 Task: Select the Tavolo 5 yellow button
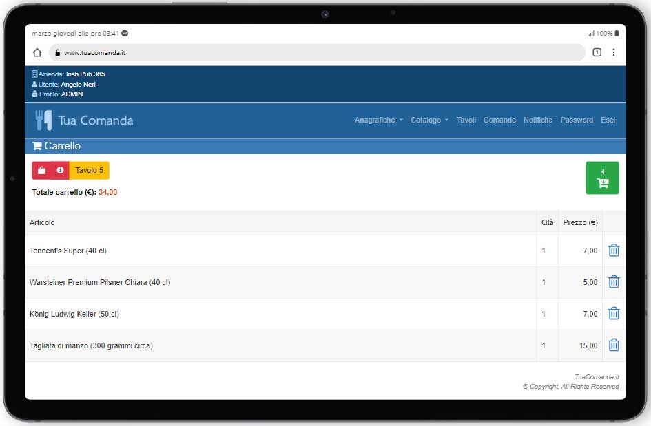pos(90,171)
